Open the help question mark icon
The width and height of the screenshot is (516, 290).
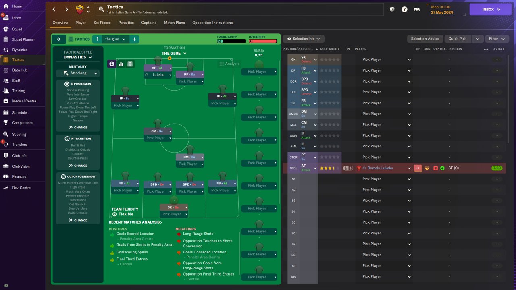click(x=404, y=9)
